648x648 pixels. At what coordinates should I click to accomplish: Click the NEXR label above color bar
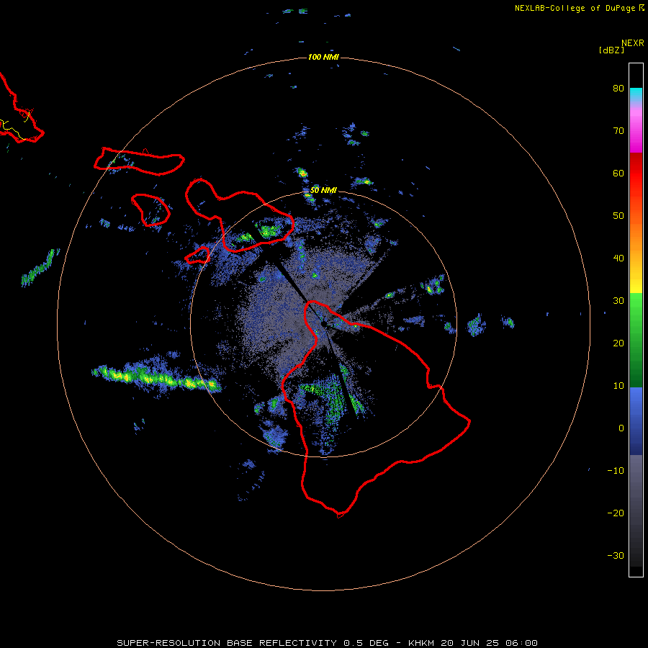pyautogui.click(x=633, y=43)
